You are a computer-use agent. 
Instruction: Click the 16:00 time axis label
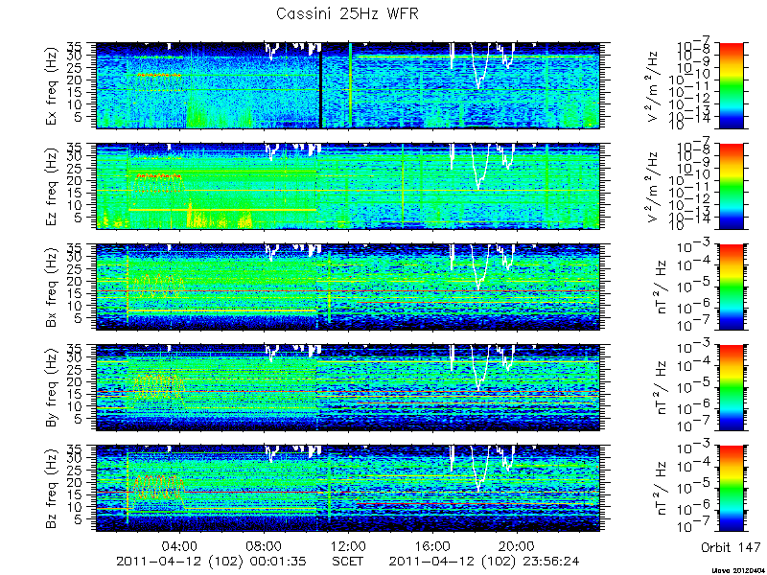point(433,545)
